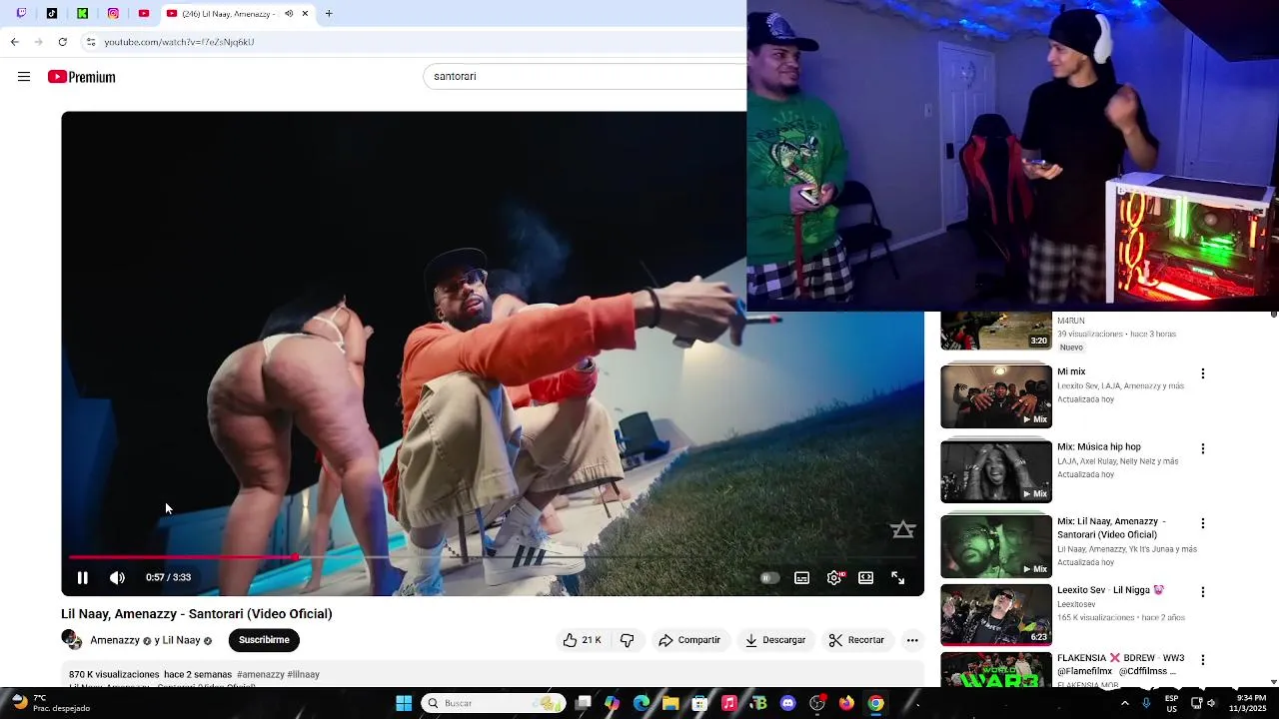Select the YouTube URL in address bar
Viewport: 1279px width, 719px height.
[x=180, y=42]
